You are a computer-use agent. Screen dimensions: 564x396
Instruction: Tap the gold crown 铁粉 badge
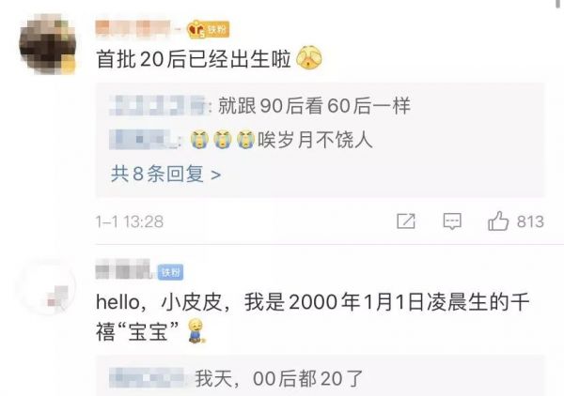point(208,29)
